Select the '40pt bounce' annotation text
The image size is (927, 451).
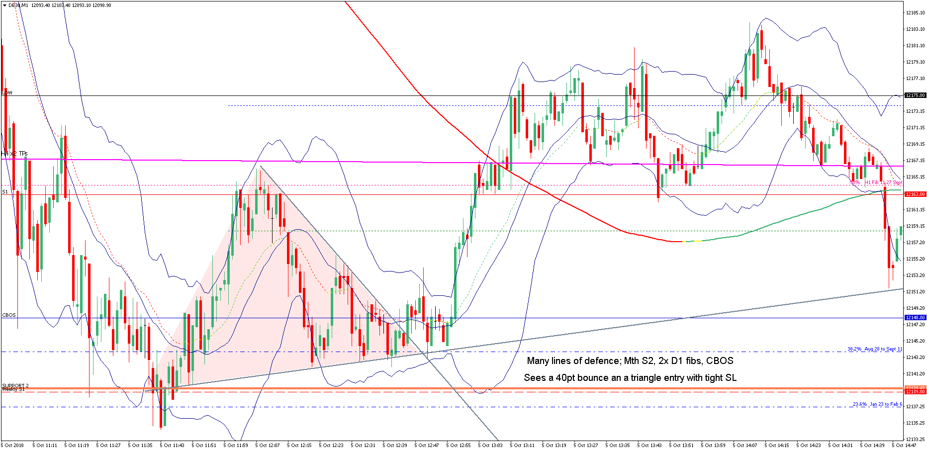[x=630, y=378]
